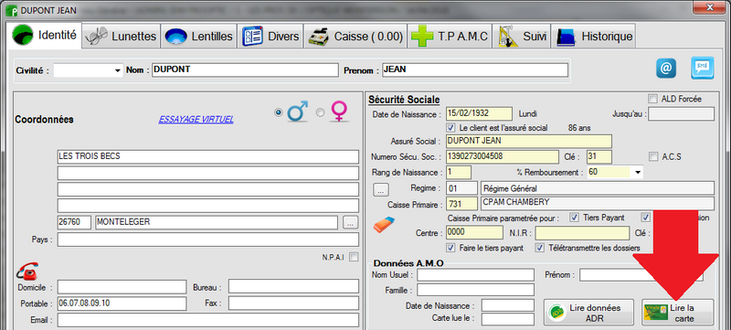Image resolution: width=731 pixels, height=330 pixels.
Task: Click the '...' button beside Regime
Action: coord(380,189)
